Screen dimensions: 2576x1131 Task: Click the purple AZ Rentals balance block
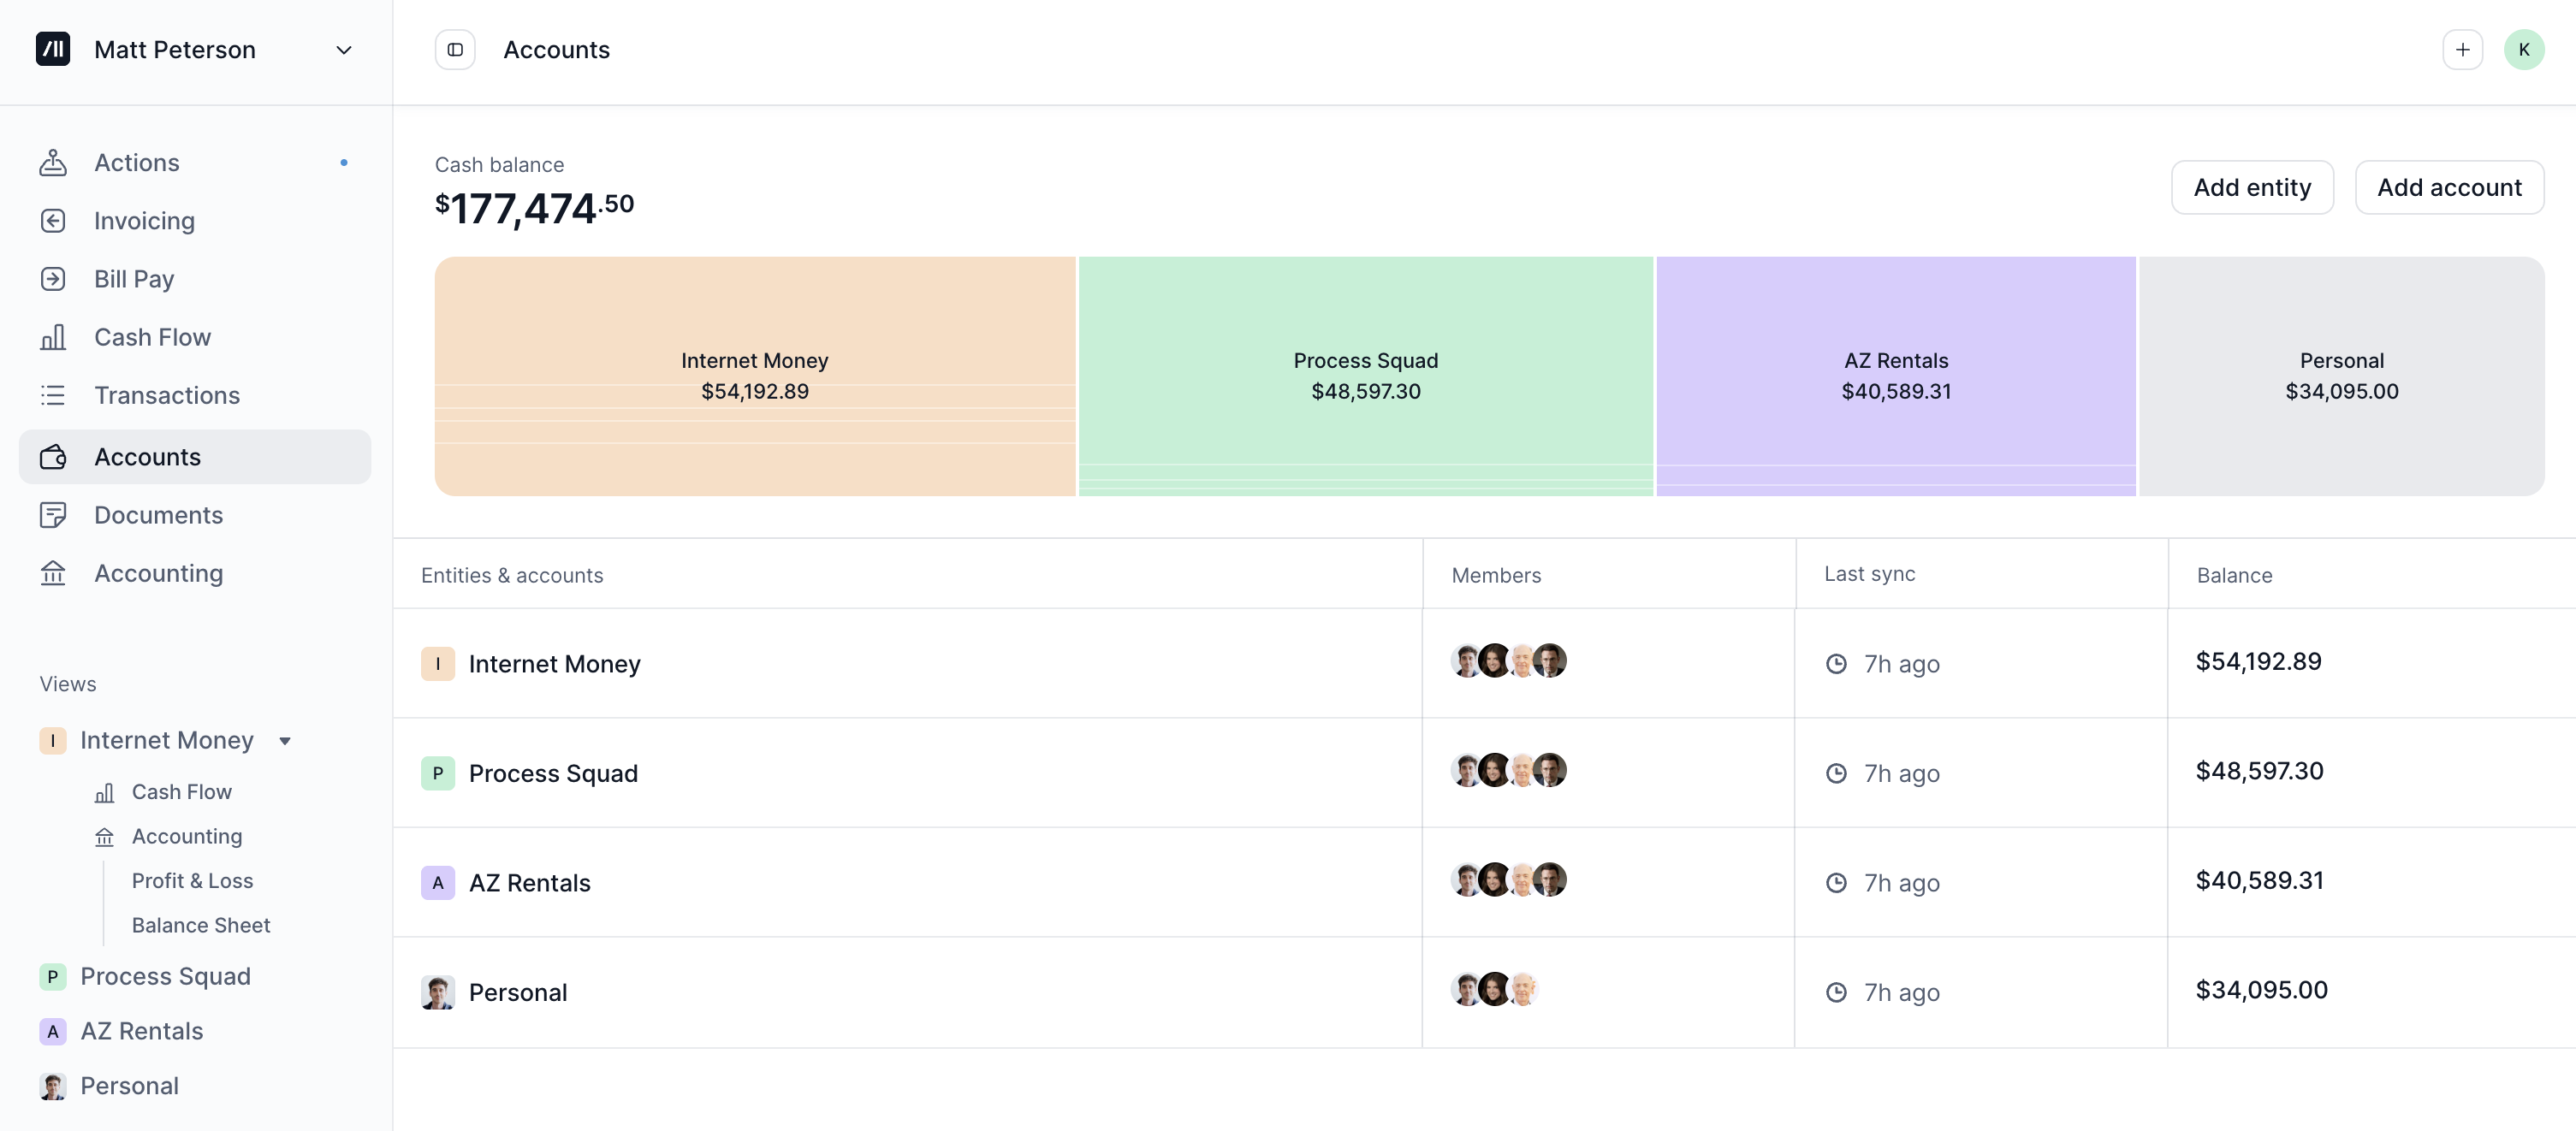coord(1895,376)
